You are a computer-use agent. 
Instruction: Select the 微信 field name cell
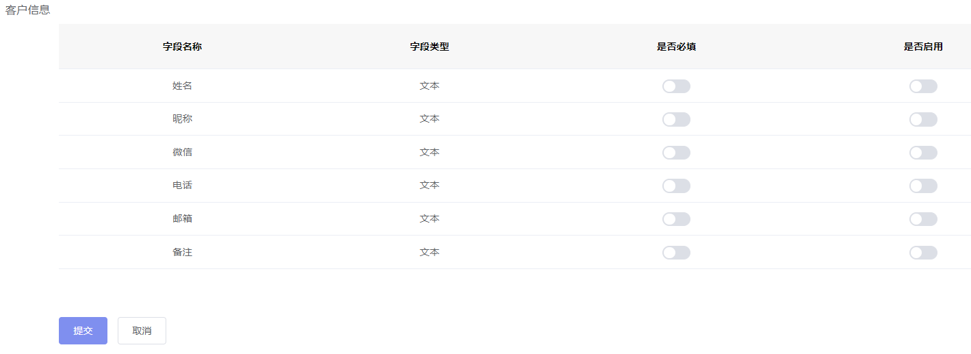[x=183, y=152]
